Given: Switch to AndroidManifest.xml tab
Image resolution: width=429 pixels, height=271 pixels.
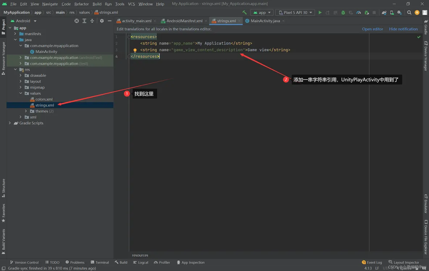Looking at the screenshot, I should (184, 21).
